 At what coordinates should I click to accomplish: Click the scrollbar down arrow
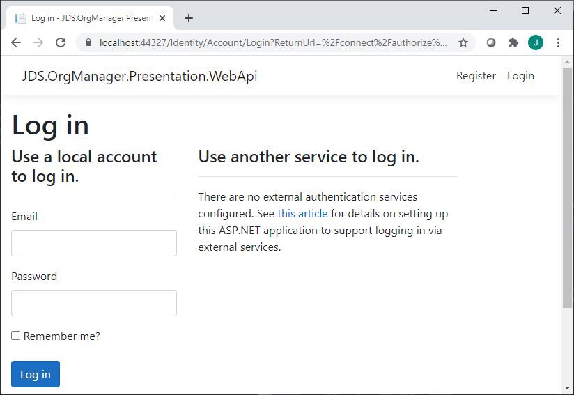567,387
